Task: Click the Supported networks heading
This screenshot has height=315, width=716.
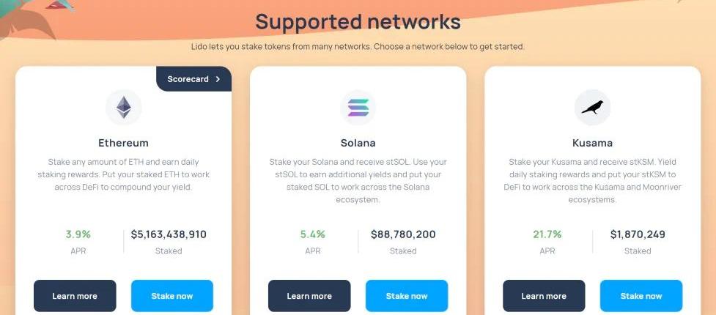Action: coord(358,22)
